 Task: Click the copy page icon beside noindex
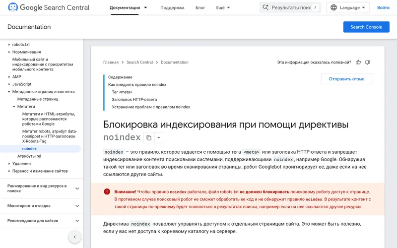point(149,138)
